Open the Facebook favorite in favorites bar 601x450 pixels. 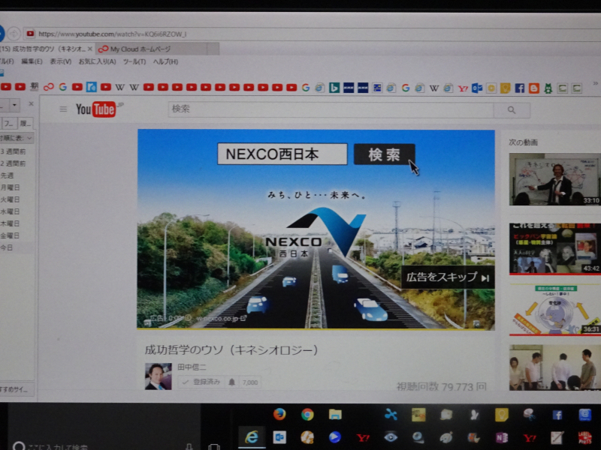519,88
